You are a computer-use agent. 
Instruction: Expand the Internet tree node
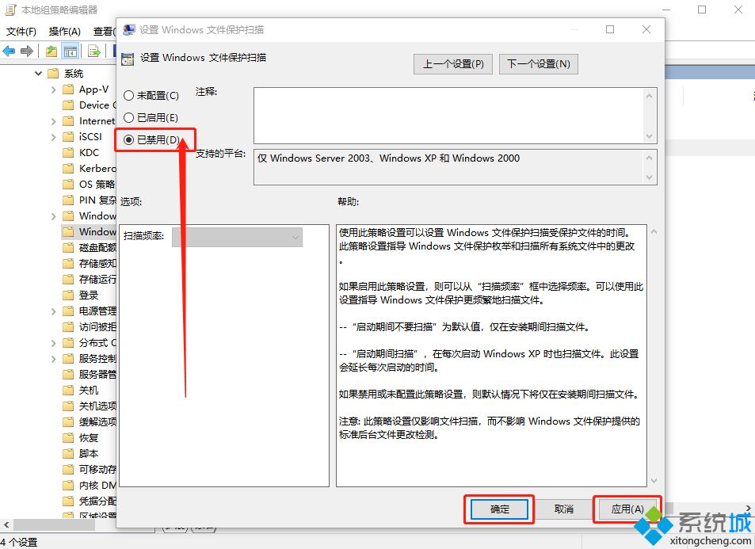click(53, 121)
